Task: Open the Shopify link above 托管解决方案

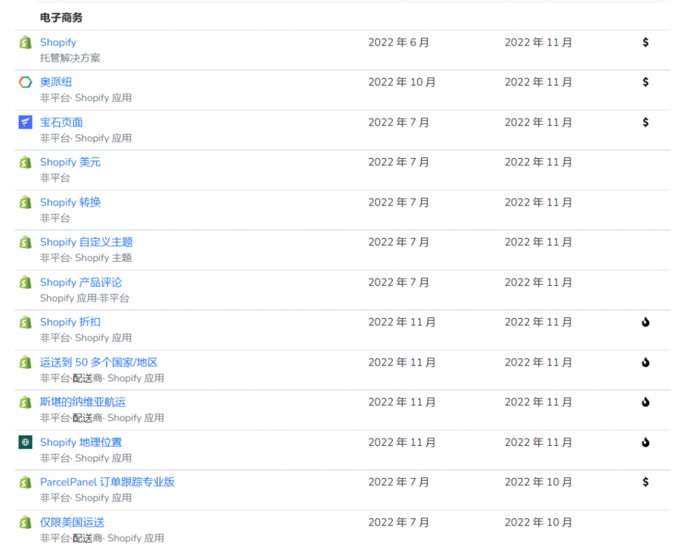Action: 58,42
